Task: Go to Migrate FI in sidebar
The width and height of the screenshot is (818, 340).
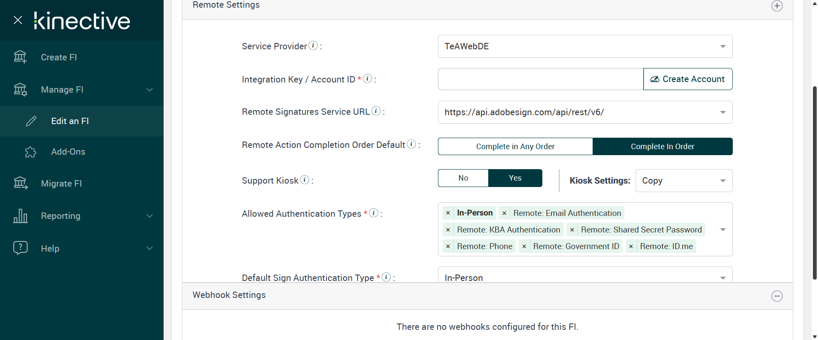Action: click(61, 184)
